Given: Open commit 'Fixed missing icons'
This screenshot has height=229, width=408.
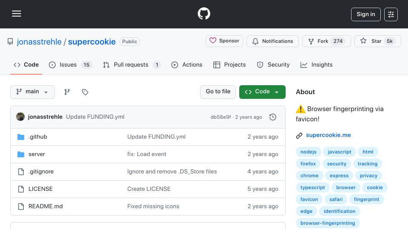Looking at the screenshot, I should click(153, 207).
